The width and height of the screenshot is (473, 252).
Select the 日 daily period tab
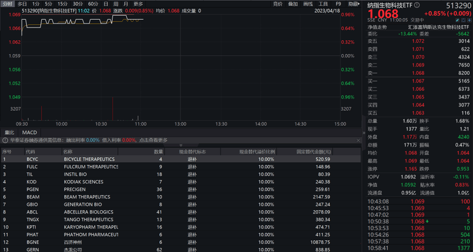pyautogui.click(x=105, y=4)
